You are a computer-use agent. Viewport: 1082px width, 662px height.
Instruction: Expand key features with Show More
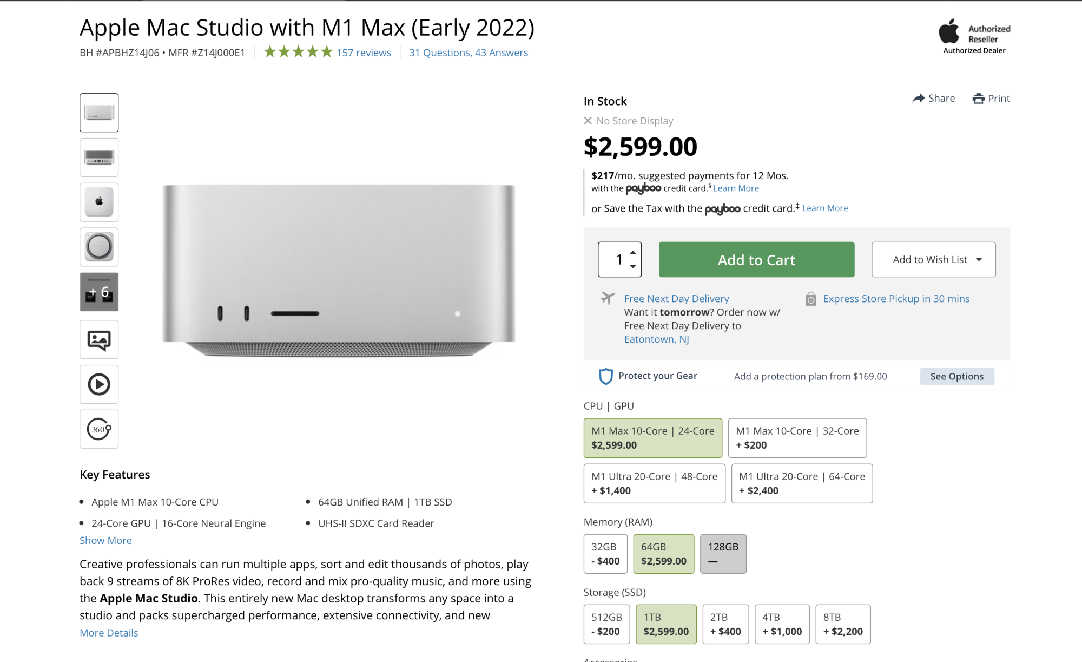coord(105,540)
